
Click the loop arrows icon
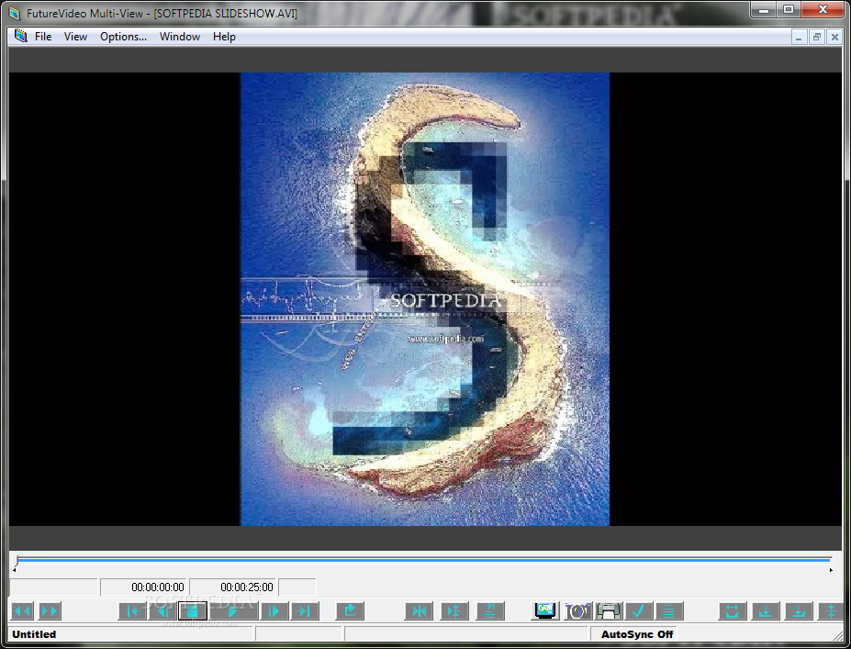click(733, 611)
